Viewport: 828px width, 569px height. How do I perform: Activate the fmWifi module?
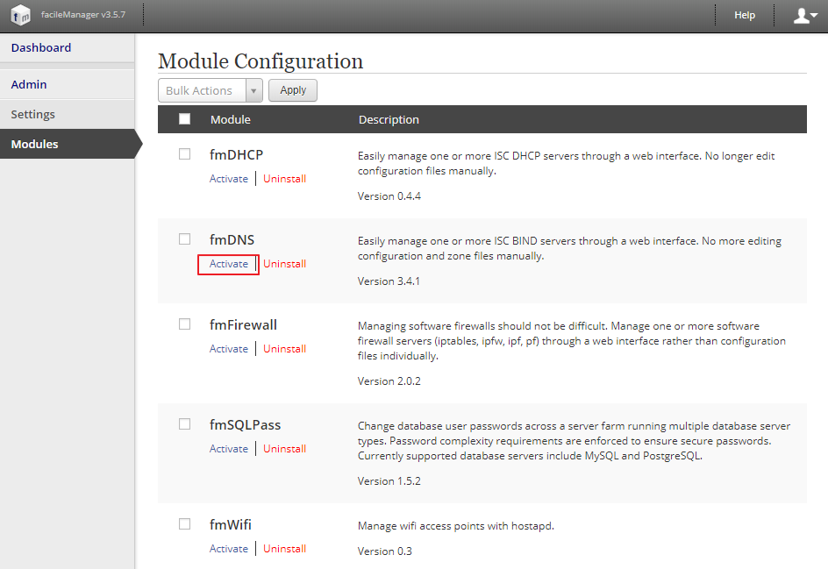click(x=229, y=549)
